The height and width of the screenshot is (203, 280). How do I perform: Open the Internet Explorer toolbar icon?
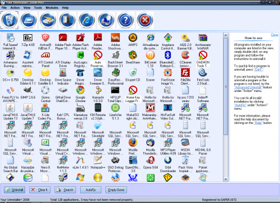point(87,20)
